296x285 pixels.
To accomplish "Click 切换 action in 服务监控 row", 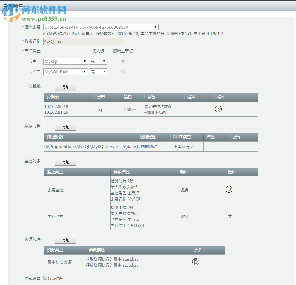I will [184, 190].
